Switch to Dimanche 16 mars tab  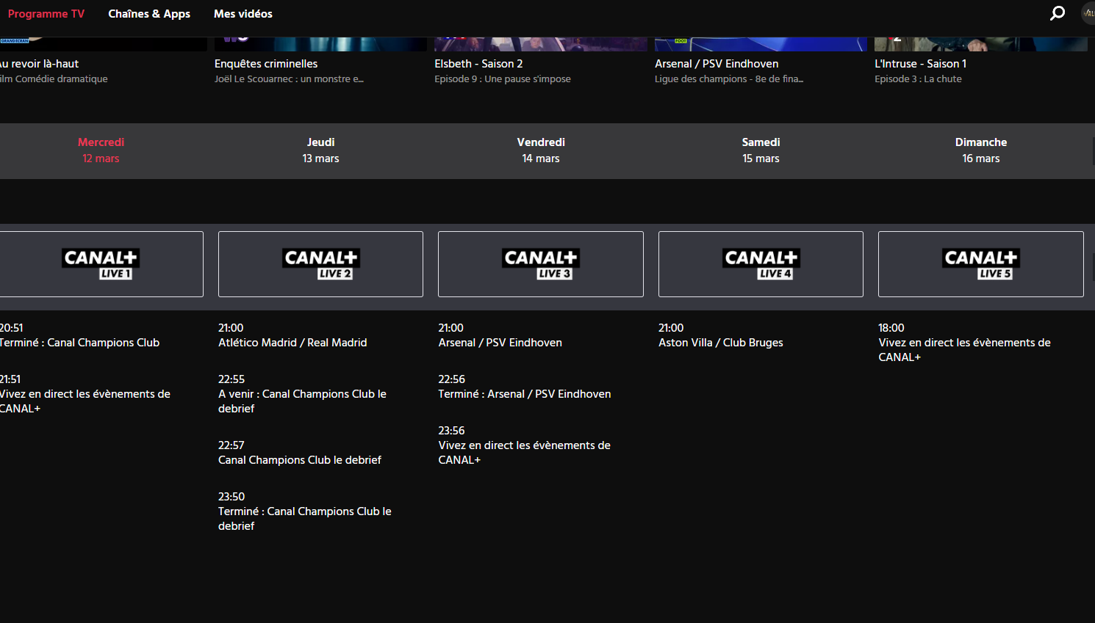pos(981,150)
